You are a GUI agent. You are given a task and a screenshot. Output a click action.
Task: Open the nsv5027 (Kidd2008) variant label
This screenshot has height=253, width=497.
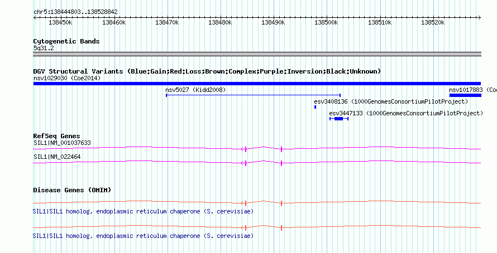(x=195, y=90)
